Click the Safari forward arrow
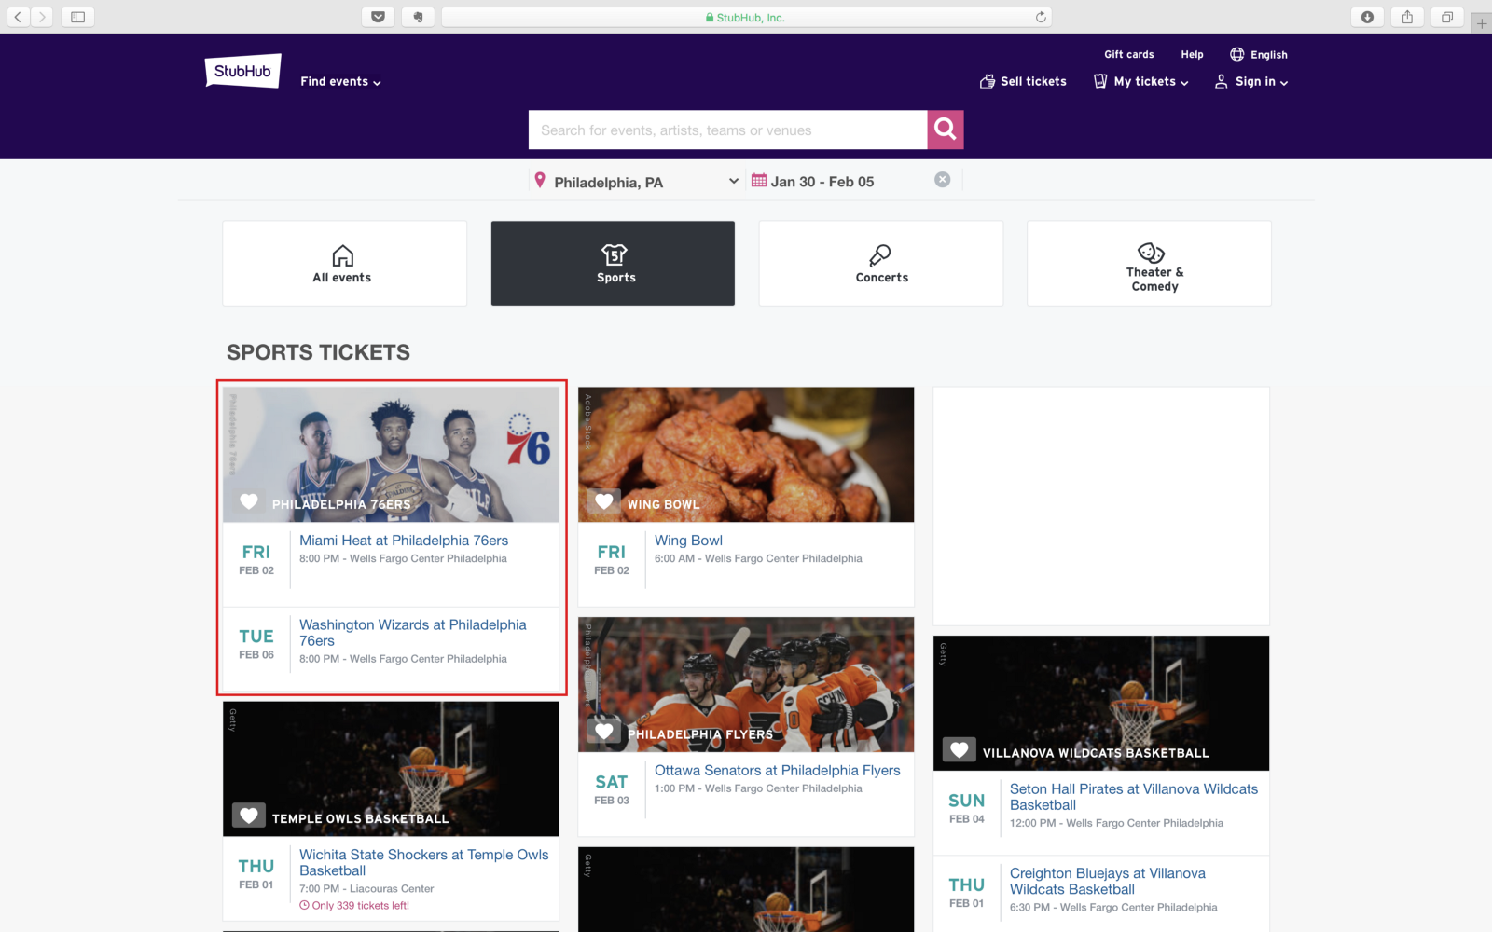 coord(42,17)
